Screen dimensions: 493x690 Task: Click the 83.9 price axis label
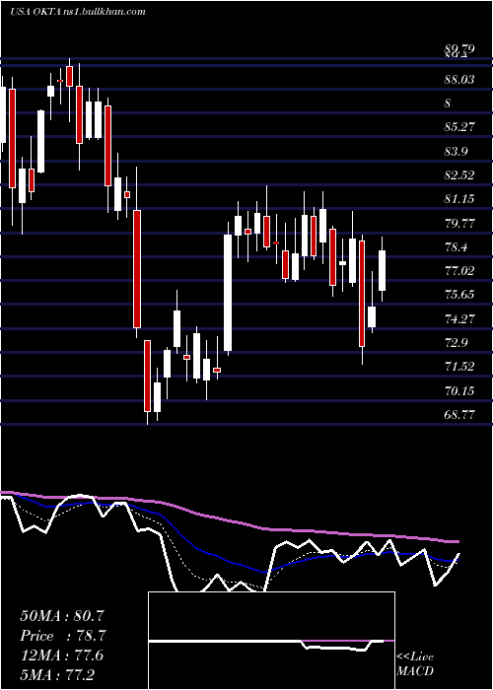tap(456, 152)
